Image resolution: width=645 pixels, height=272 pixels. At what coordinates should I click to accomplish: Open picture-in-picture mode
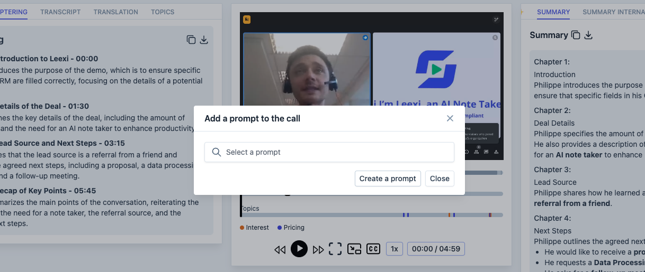[354, 249]
